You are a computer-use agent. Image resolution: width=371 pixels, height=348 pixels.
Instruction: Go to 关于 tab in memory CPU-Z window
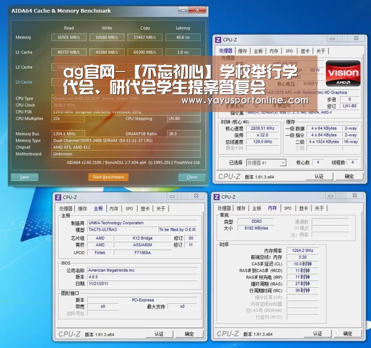click(319, 208)
